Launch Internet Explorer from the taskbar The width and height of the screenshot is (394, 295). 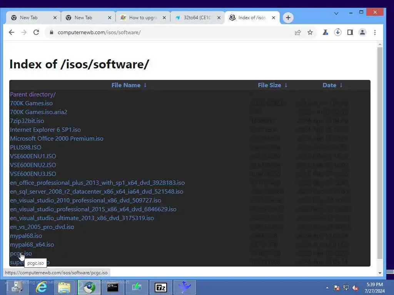coord(41,287)
